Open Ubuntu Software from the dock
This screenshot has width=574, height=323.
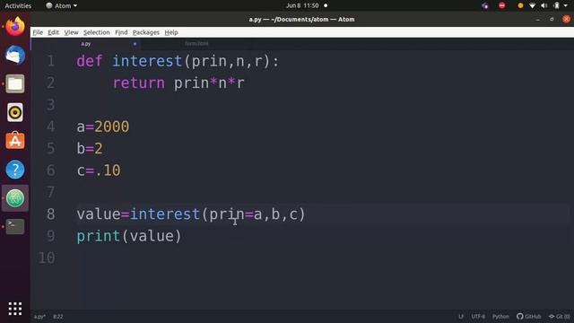pyautogui.click(x=15, y=141)
